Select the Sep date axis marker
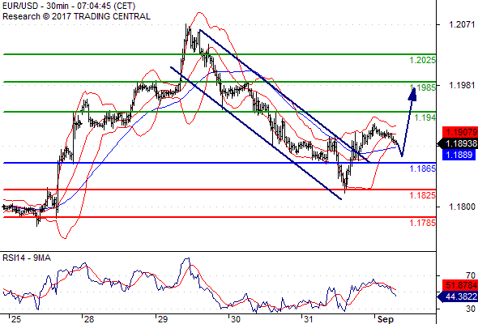Screen dimensions: 478x324 (x=386, y=319)
